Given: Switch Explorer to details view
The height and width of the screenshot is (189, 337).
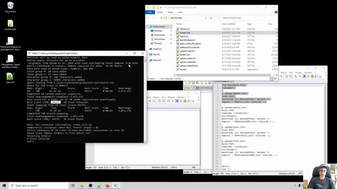Looking at the screenshot, I should pos(272,79).
